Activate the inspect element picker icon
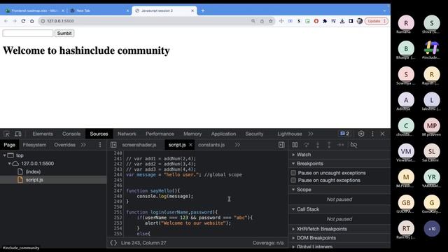Screen dimensions: 448x252 pos(6,134)
